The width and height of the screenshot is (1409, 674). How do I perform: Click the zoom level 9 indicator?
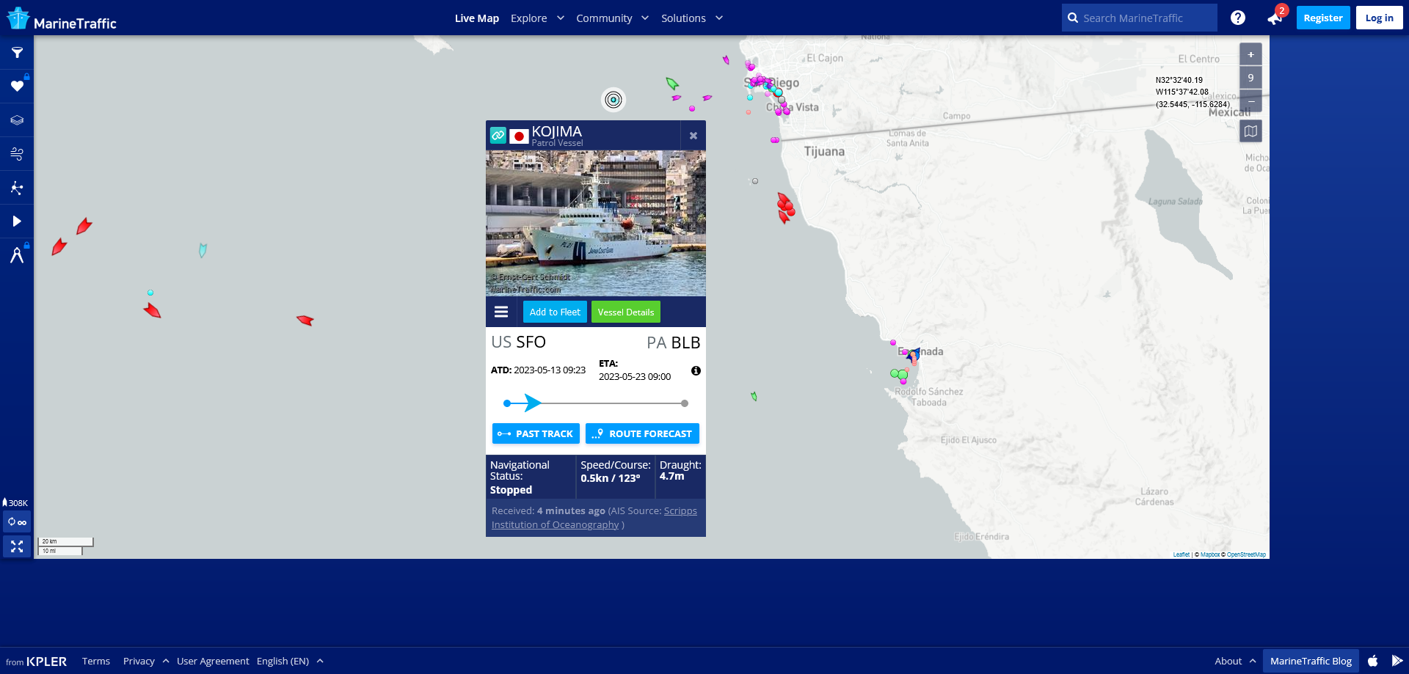tap(1251, 78)
